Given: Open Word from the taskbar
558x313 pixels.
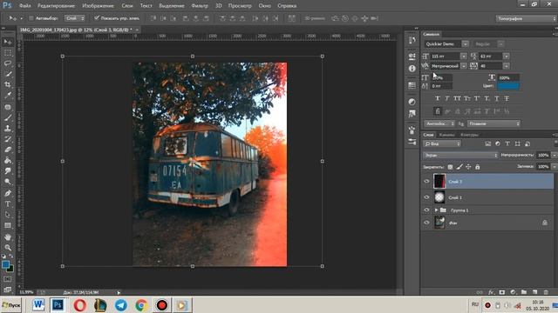Looking at the screenshot, I should [38, 305].
